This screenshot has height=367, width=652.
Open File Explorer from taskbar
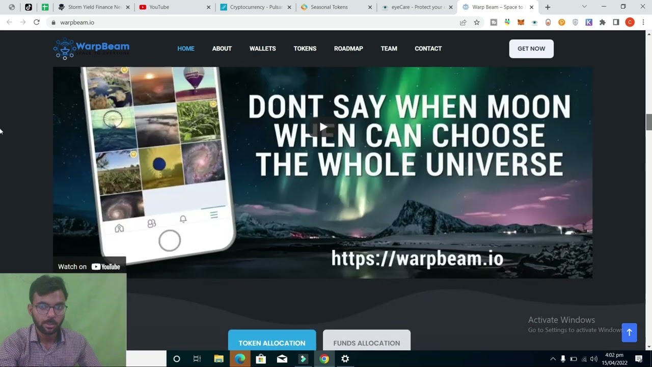[x=219, y=359]
